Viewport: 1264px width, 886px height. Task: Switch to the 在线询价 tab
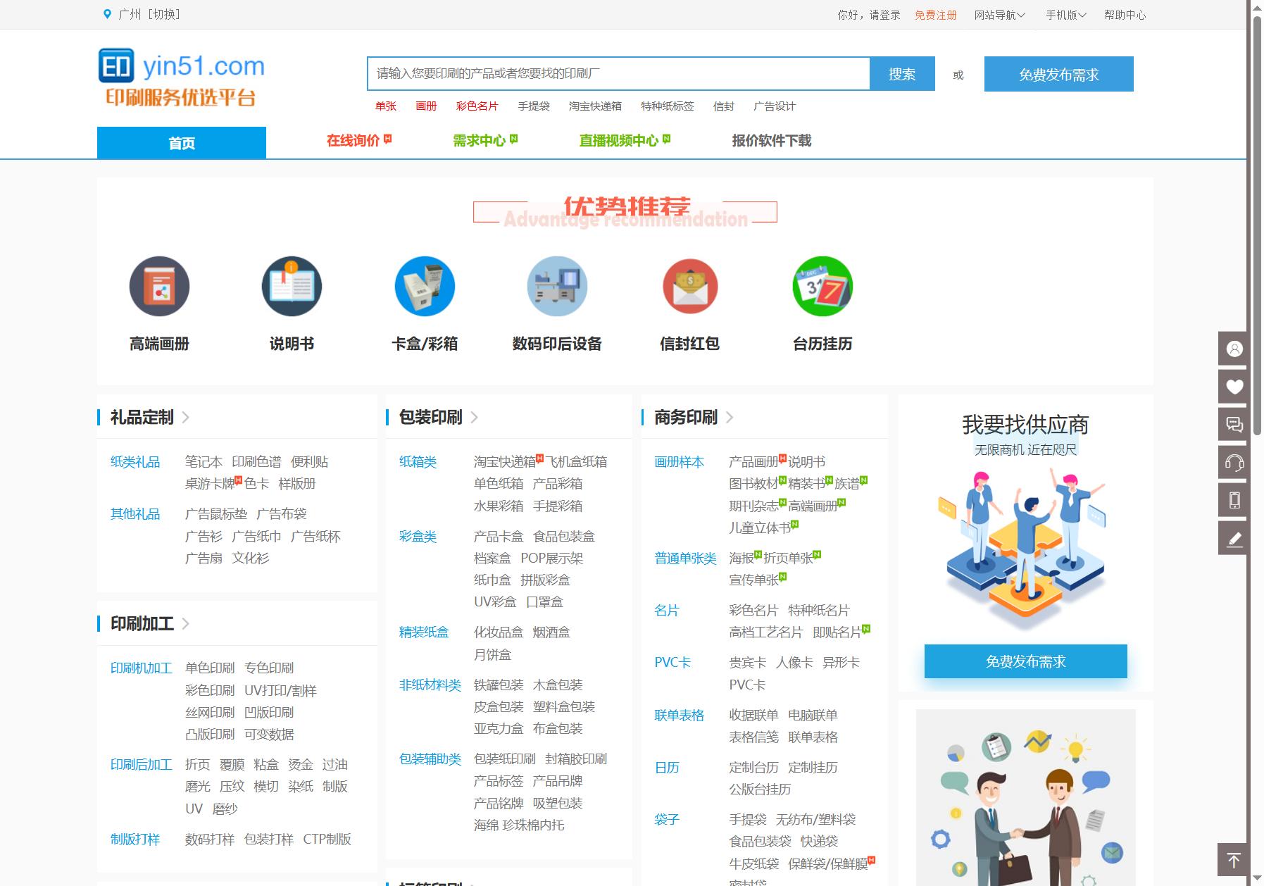[359, 141]
